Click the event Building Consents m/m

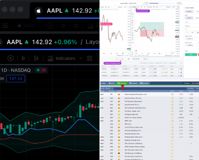click(x=132, y=140)
